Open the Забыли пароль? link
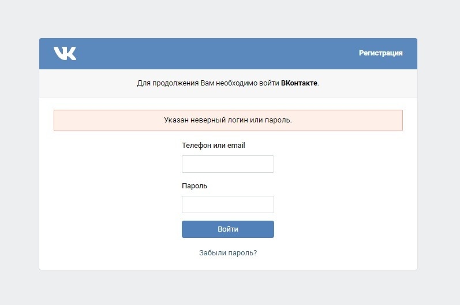Screen dimensions: 460x305 228,252
